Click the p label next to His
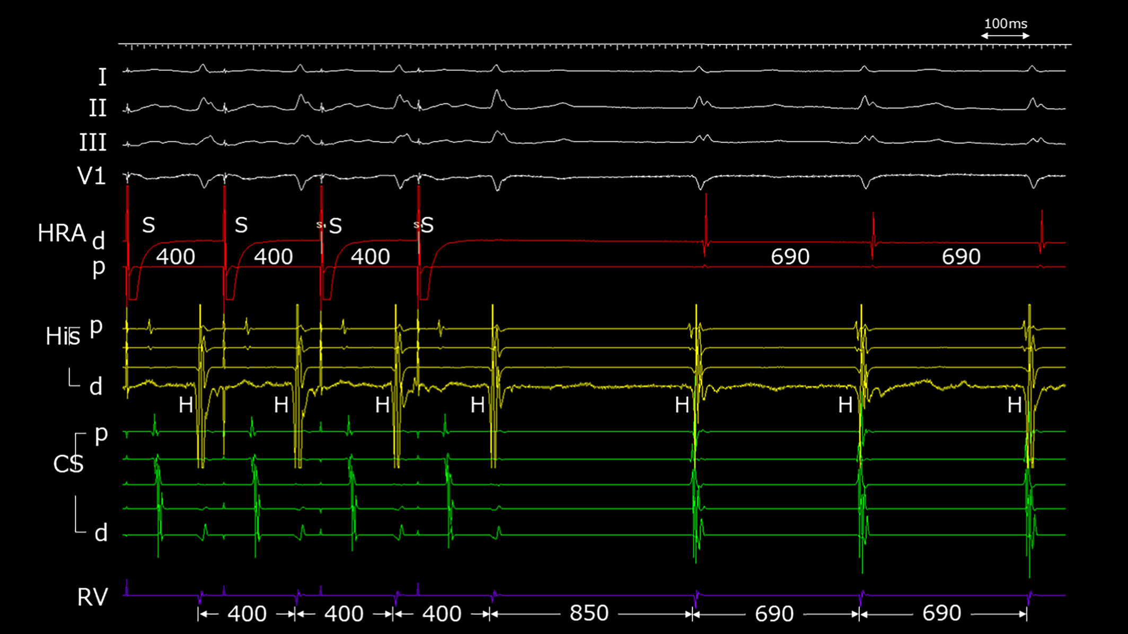The height and width of the screenshot is (634, 1128). click(x=96, y=327)
